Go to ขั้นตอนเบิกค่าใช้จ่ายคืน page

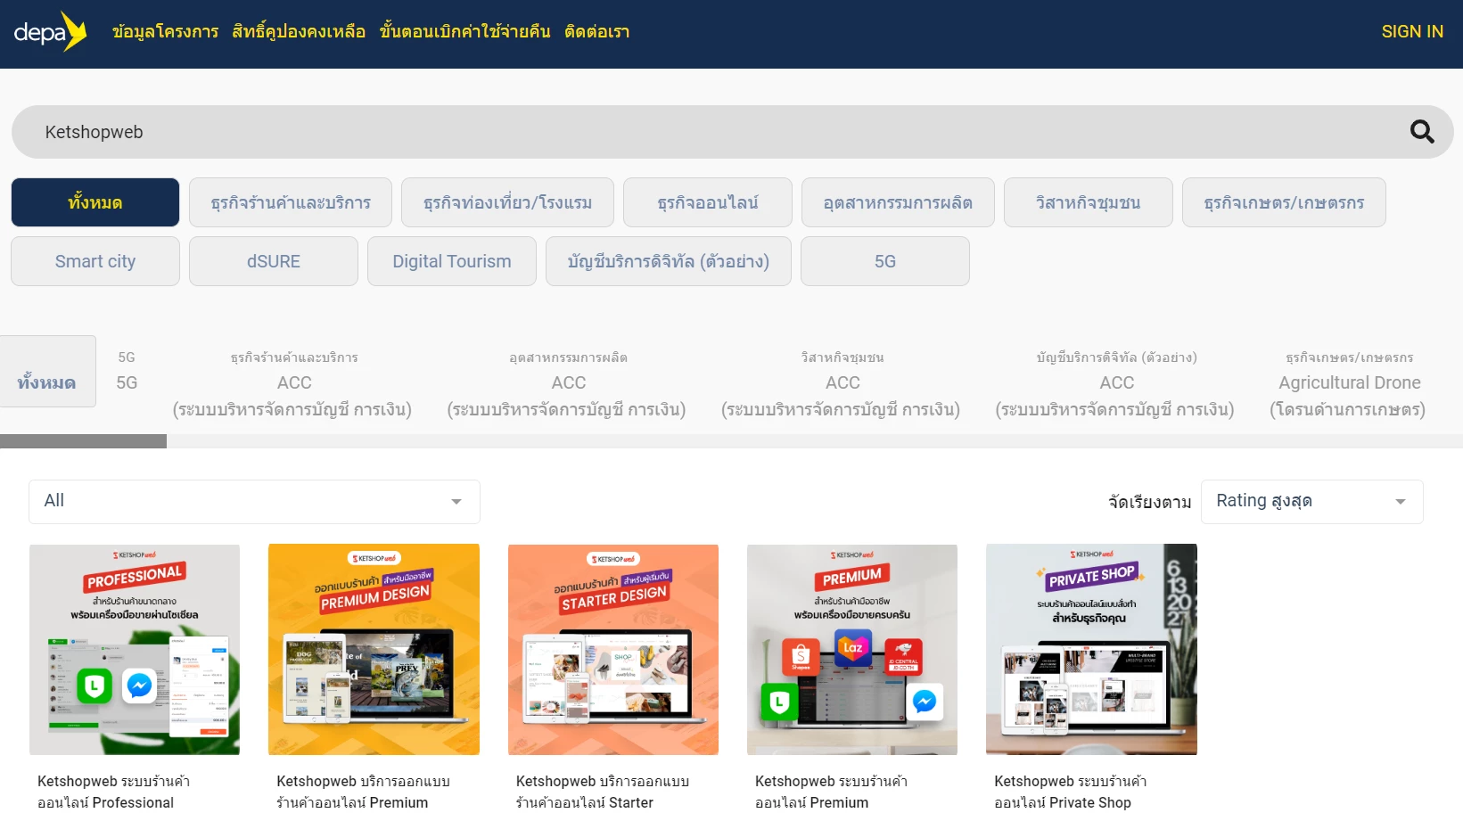[464, 32]
